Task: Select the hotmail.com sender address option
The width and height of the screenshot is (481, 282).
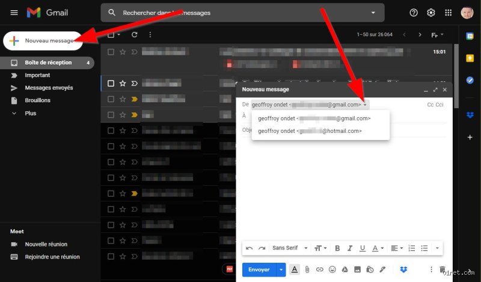Action: [x=320, y=131]
